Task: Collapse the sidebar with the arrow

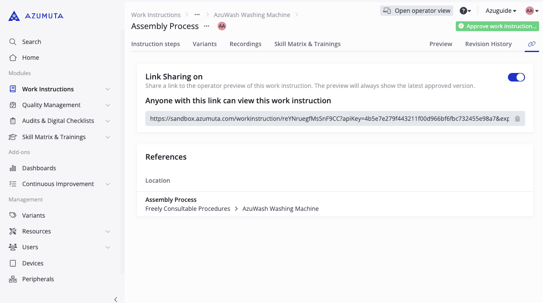Action: [115, 299]
